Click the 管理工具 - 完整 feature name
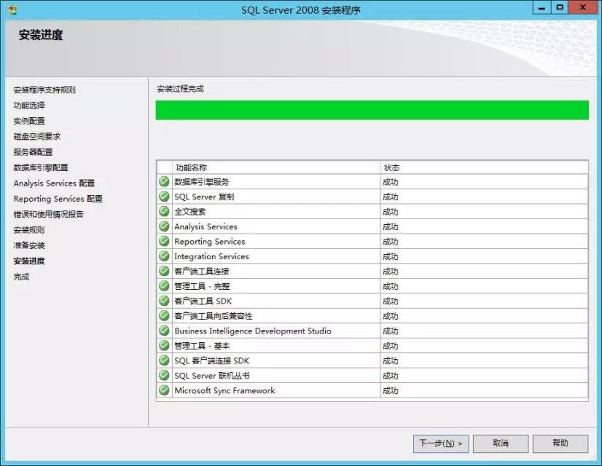Screen dimensions: 602x466 click(x=202, y=286)
